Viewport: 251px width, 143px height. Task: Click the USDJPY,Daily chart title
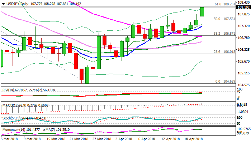[x=14, y=3]
